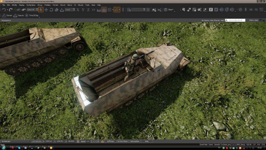This screenshot has height=150, width=266.
Task: Toggle the AI/Physics button
Action: [x=111, y=141]
